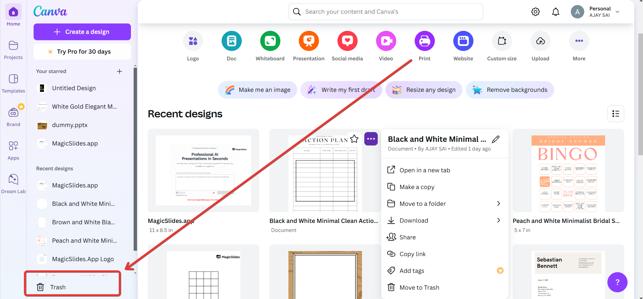Open Projects in sidebar
The image size is (643, 299).
pyautogui.click(x=13, y=49)
